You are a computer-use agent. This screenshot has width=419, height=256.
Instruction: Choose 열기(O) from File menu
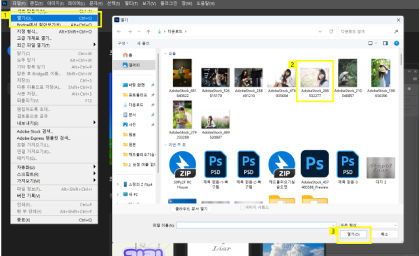click(55, 18)
